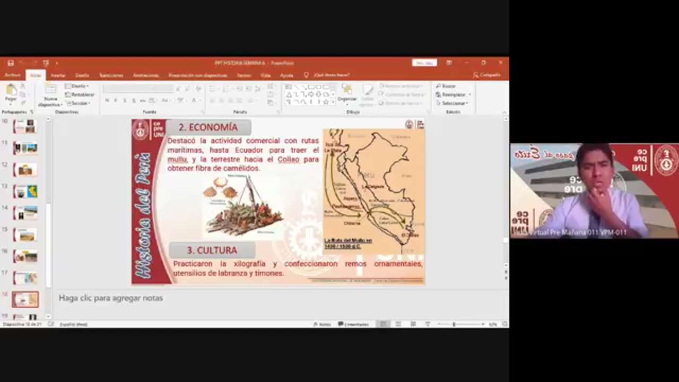Open the Presentación con diapositivas tab

pos(198,75)
